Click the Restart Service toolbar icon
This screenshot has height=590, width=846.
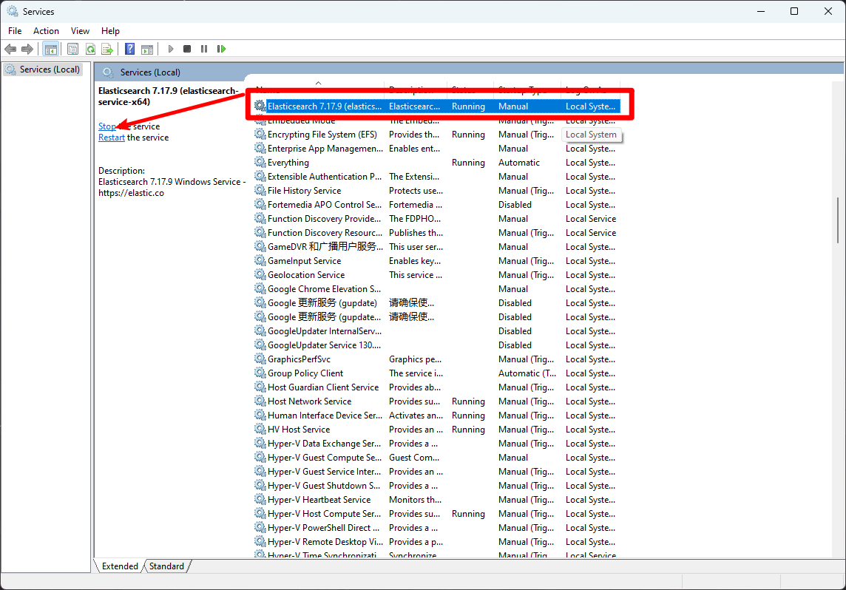click(x=221, y=49)
